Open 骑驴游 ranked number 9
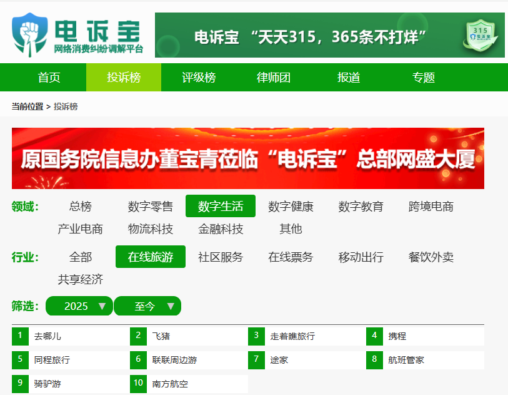Image resolution: width=508 pixels, height=395 pixels. [x=71, y=384]
